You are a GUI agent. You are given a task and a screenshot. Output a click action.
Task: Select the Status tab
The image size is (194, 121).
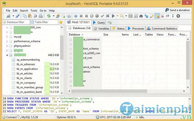118,28
